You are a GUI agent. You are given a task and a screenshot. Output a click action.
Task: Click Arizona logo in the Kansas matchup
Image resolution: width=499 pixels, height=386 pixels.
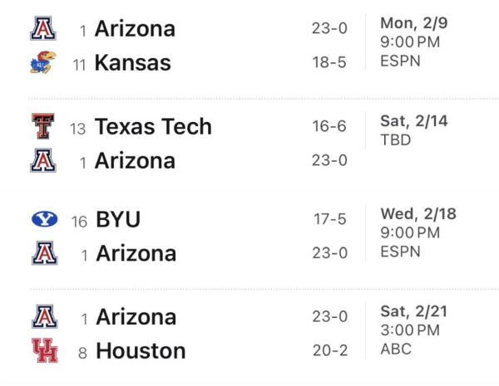pos(41,29)
